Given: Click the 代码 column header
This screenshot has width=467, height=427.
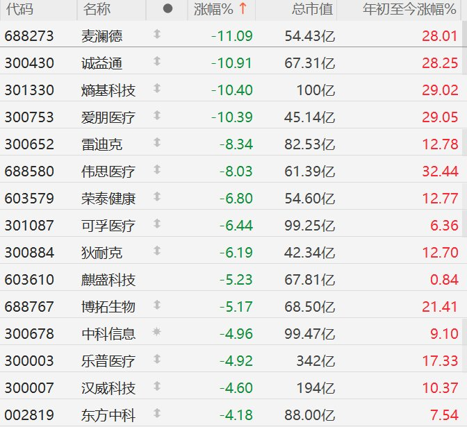Looking at the screenshot, I should (38, 10).
